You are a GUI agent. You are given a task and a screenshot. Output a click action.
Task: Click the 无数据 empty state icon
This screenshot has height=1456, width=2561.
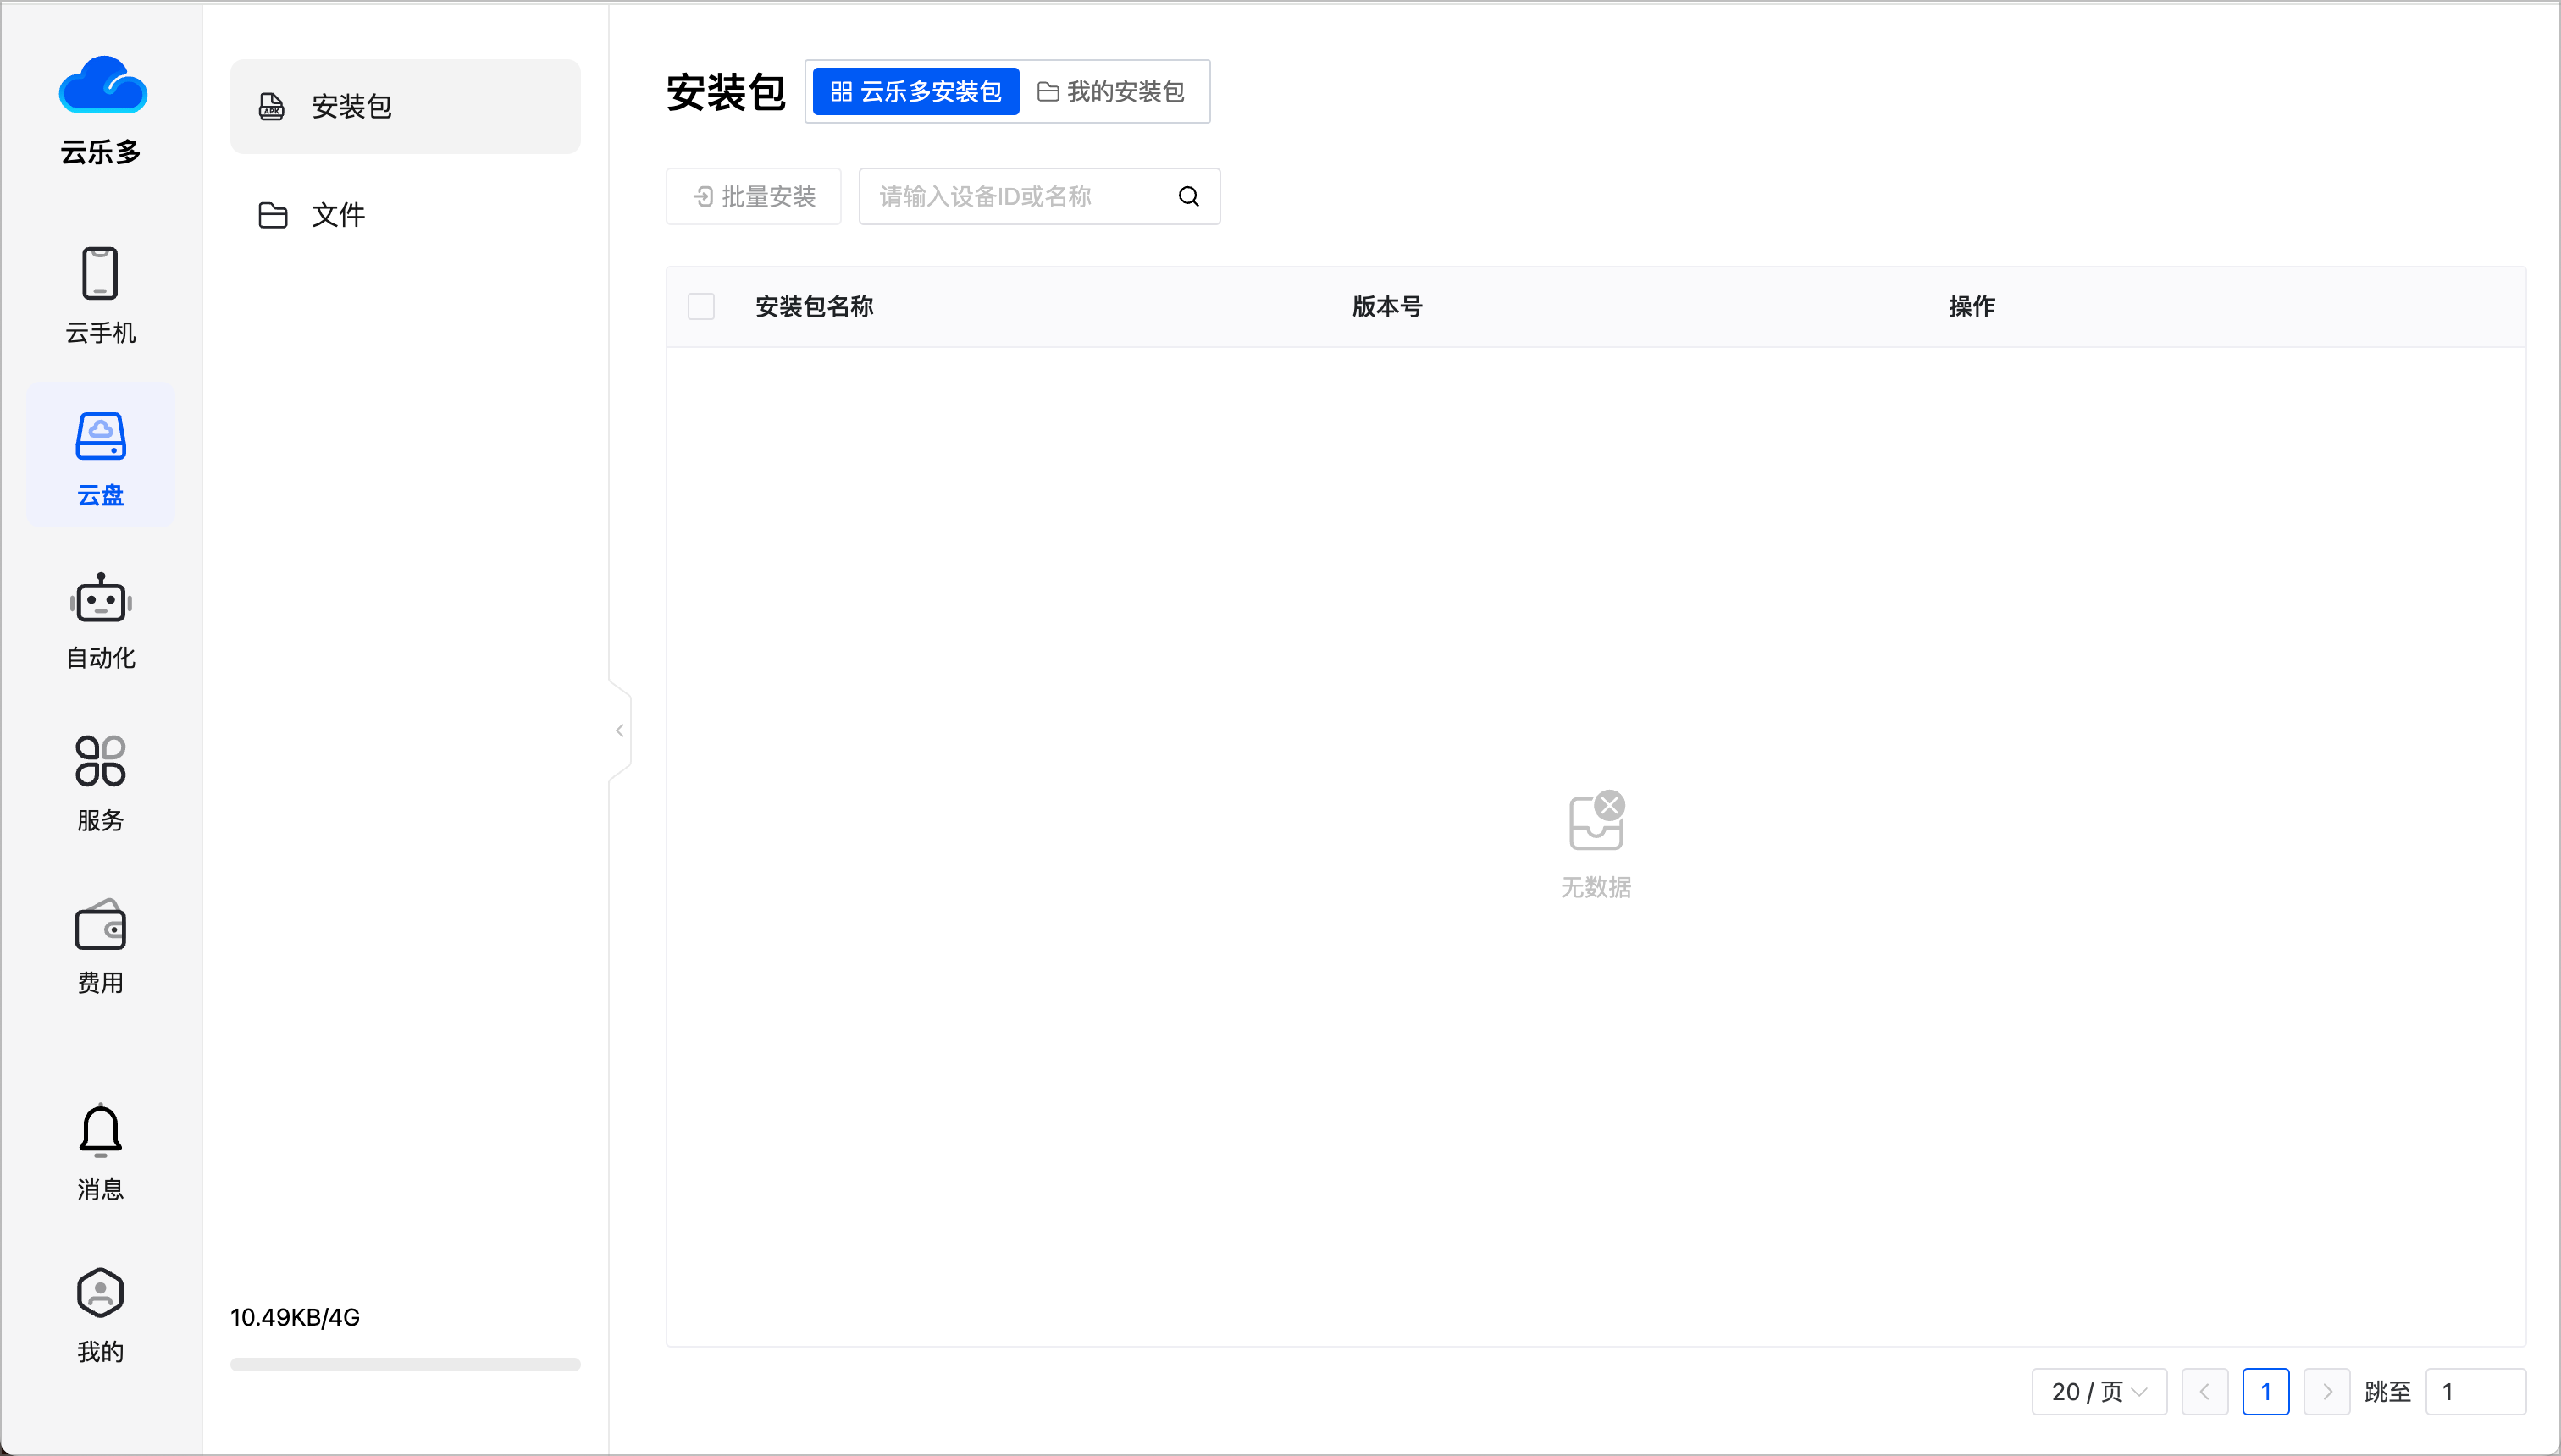tap(1596, 820)
